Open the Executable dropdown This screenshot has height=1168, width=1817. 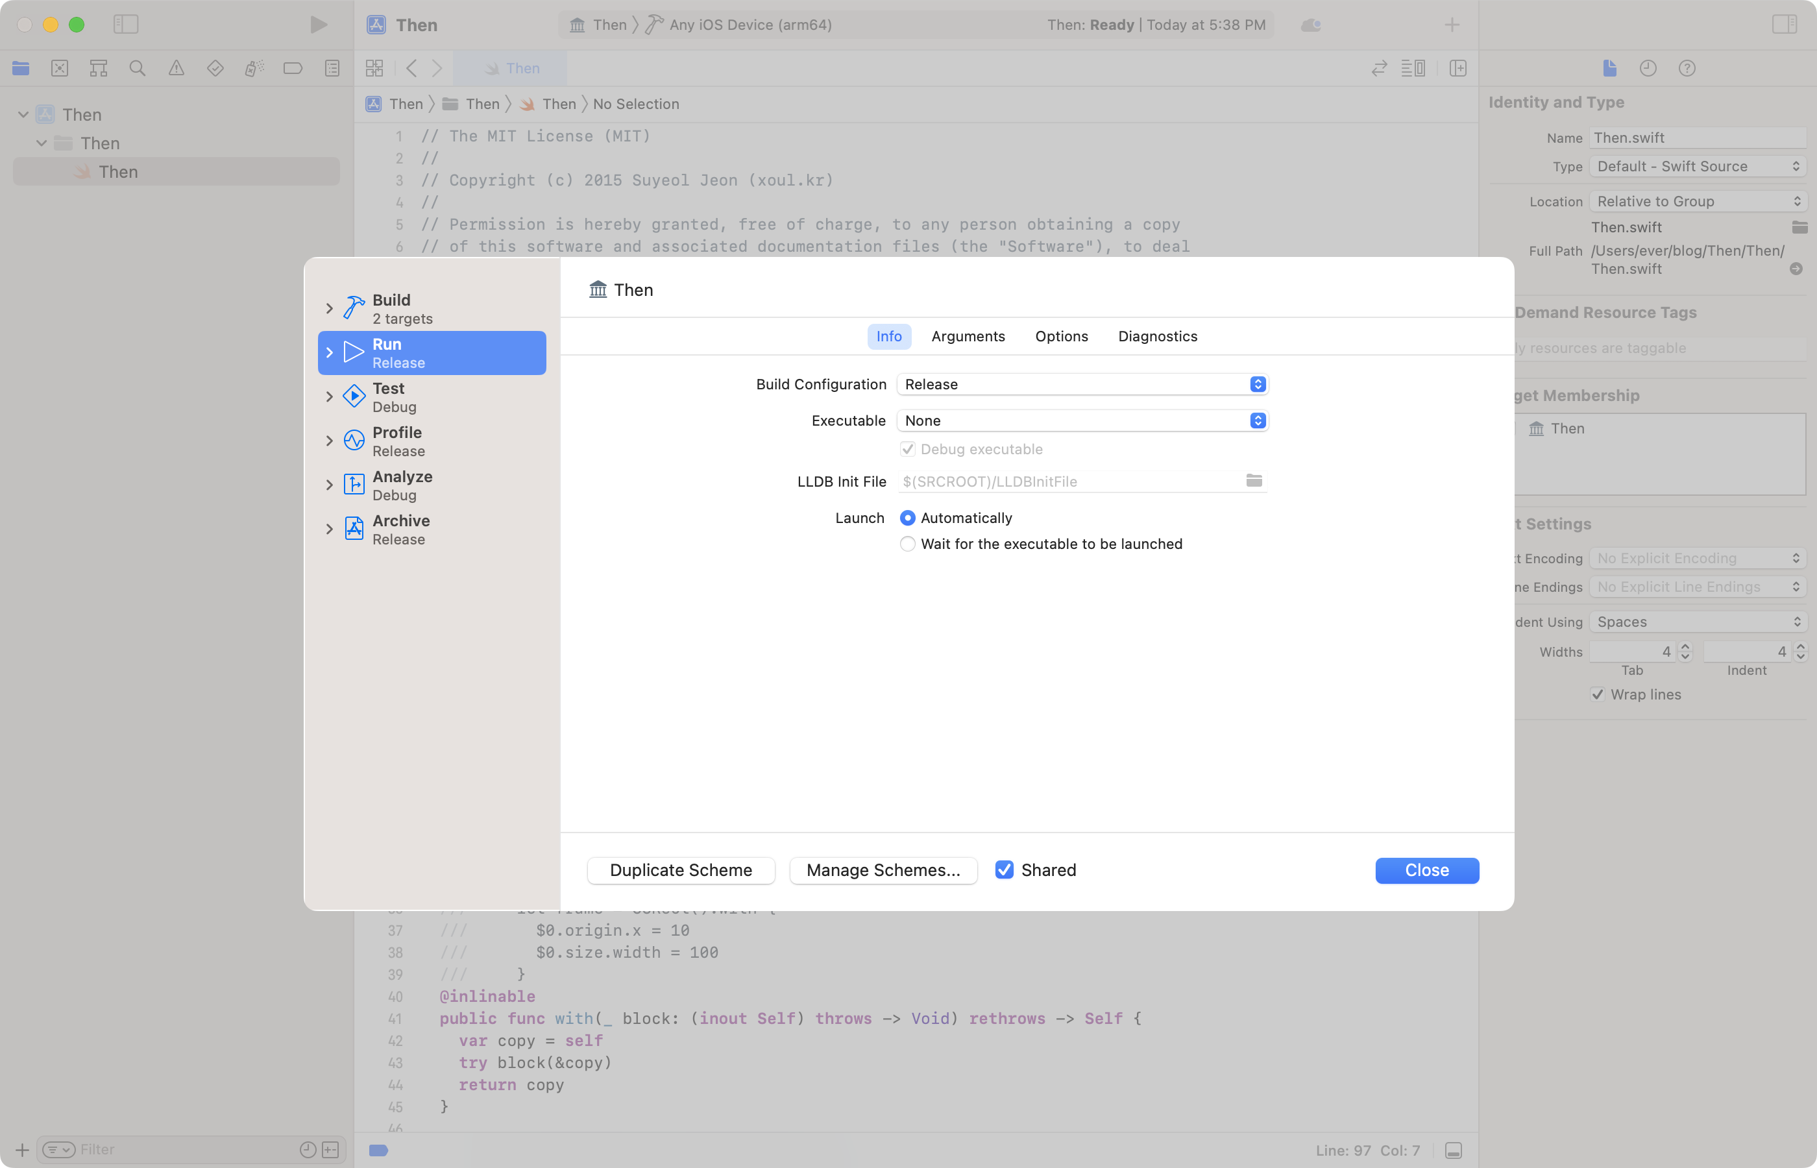[1082, 421]
